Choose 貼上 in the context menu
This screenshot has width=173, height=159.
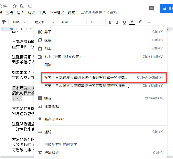[x=100, y=48]
